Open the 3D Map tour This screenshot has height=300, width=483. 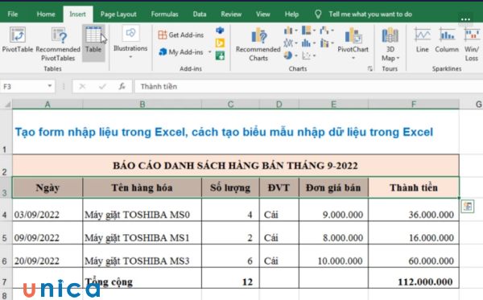pyautogui.click(x=390, y=44)
